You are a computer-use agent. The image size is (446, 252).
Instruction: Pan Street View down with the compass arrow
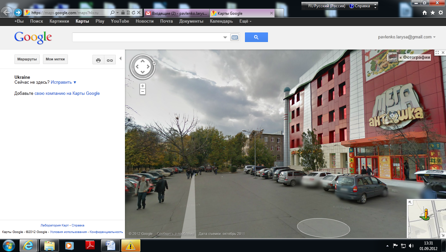[142, 72]
